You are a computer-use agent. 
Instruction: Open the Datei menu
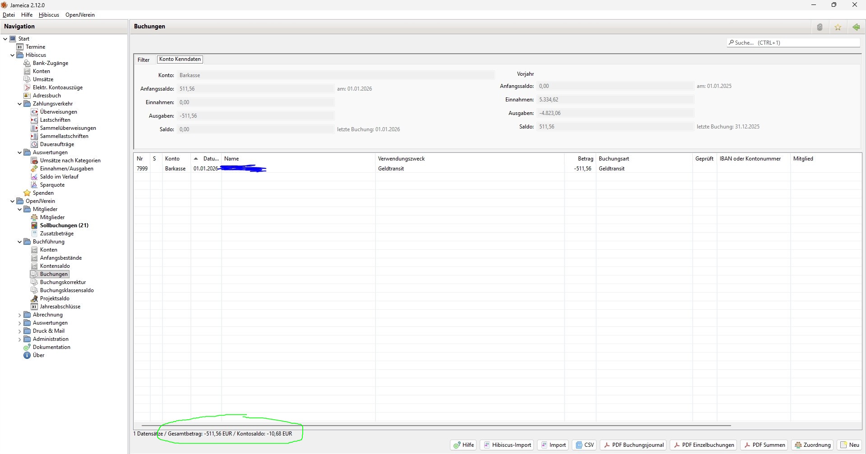coord(9,15)
